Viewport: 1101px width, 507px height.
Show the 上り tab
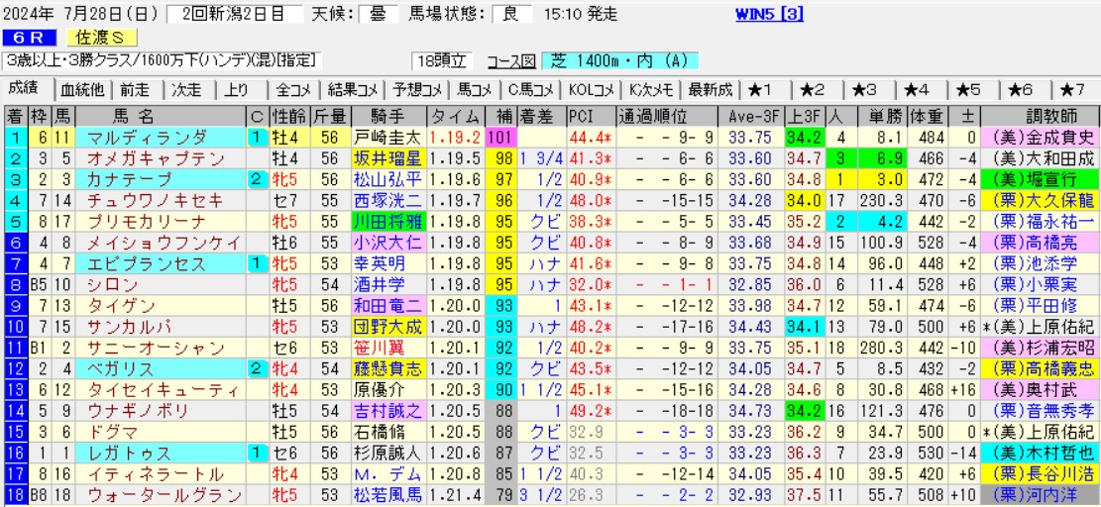[x=237, y=89]
